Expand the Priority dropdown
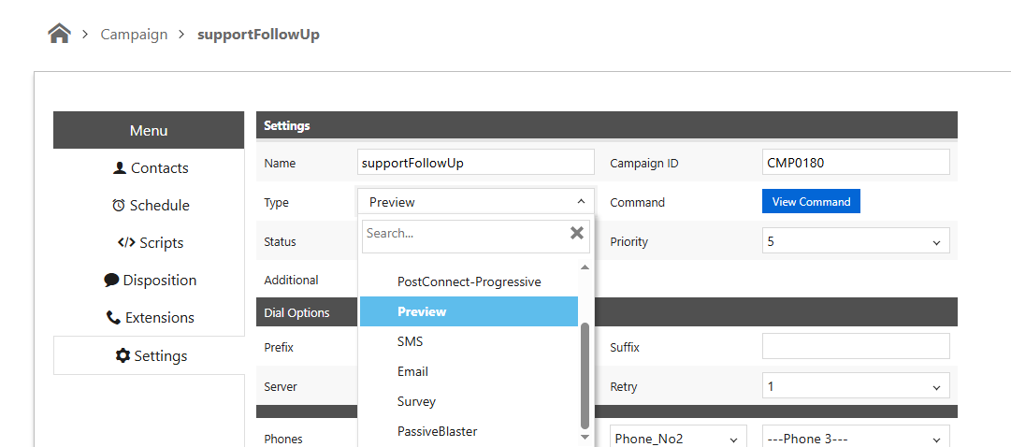Viewport: 1011px width, 447px height. click(855, 241)
